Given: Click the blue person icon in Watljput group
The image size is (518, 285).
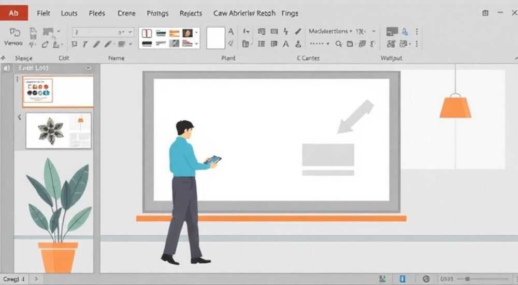Looking at the screenshot, I should [x=405, y=32].
